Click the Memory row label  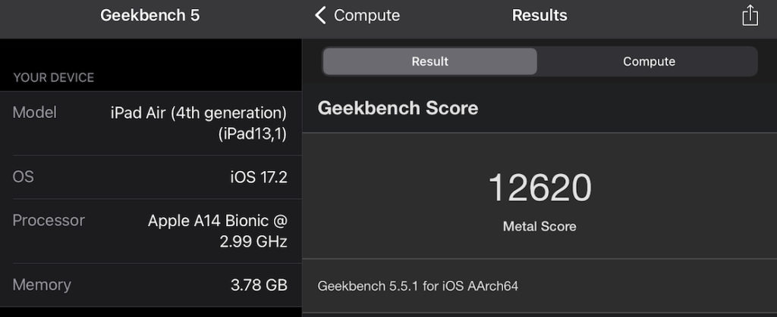pos(42,284)
